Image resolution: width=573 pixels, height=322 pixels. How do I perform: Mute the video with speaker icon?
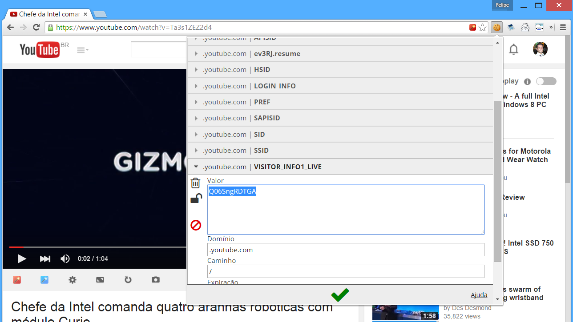coord(65,258)
